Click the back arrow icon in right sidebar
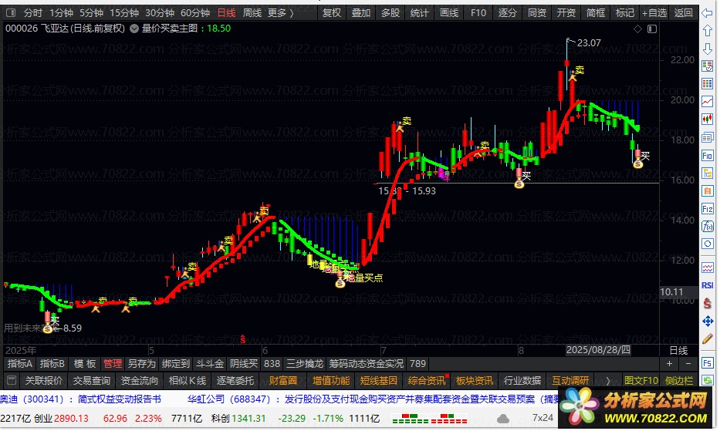This screenshot has width=720, height=431. (707, 13)
